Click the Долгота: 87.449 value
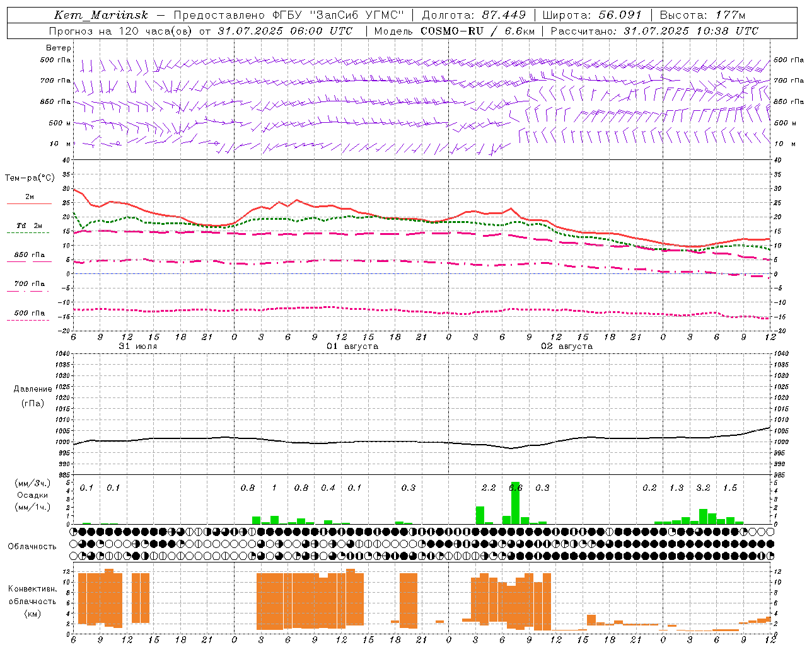The width and height of the screenshot is (807, 645). tap(475, 15)
